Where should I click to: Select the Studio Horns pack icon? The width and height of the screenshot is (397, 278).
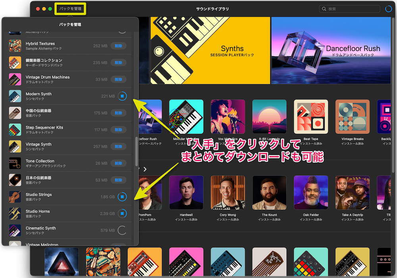[15, 214]
